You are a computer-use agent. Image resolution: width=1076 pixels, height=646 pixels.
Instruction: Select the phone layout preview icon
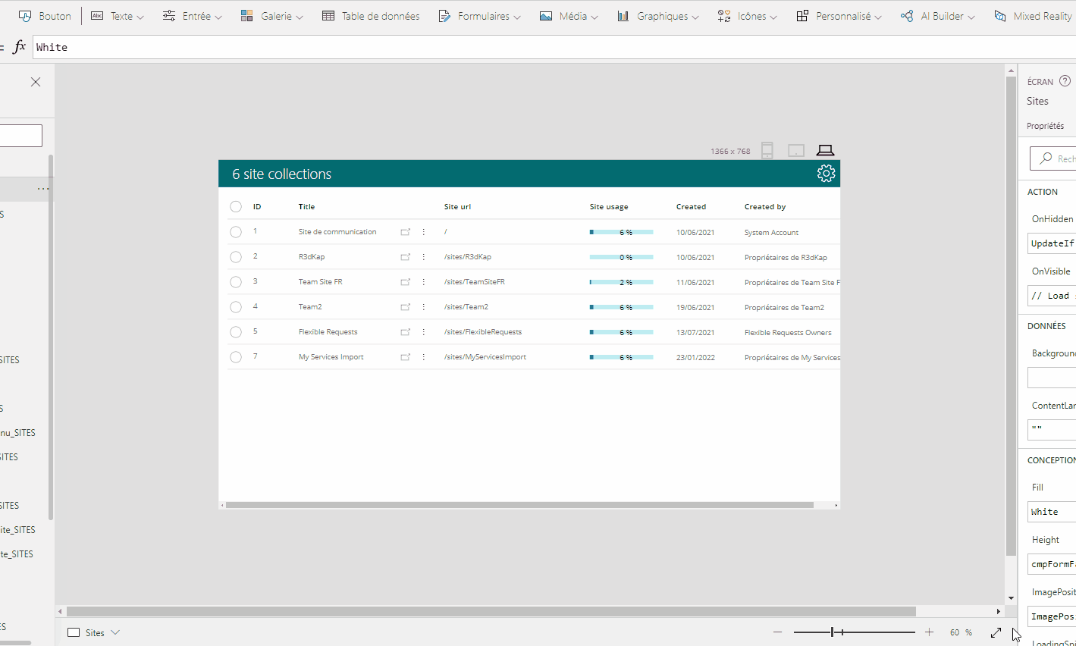(767, 151)
